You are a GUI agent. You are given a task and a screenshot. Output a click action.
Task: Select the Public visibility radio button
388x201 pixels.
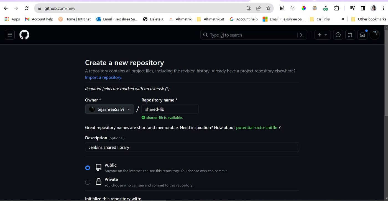[88, 168]
